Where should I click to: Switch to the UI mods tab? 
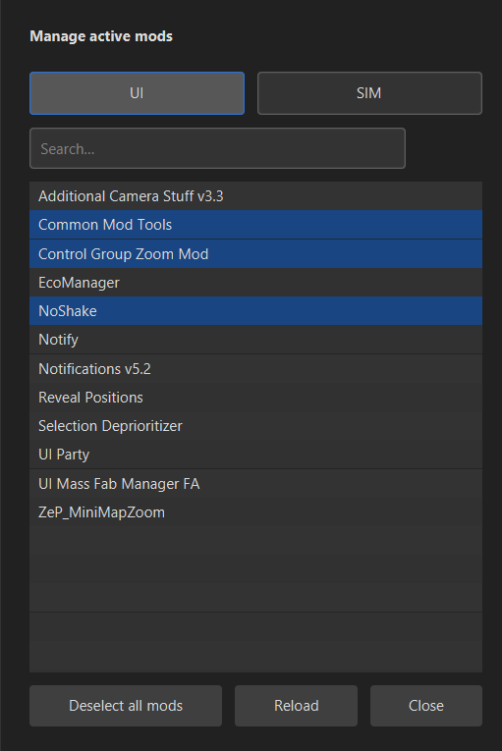tap(138, 93)
